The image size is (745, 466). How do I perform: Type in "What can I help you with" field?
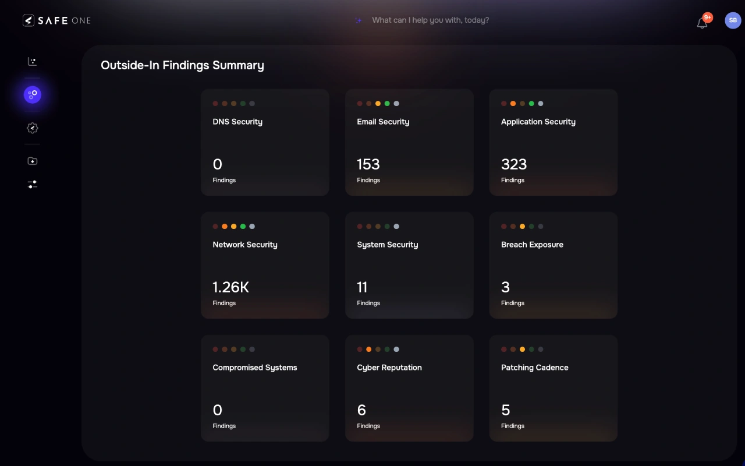click(x=430, y=20)
